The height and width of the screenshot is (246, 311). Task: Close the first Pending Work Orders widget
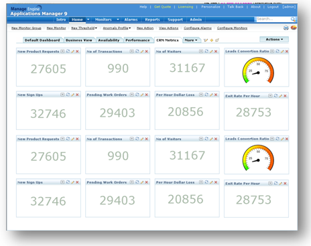[147, 95]
